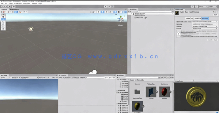Viewport: 219px width, 113px height.
Task: Select the Game tab
Action: coord(4,75)
